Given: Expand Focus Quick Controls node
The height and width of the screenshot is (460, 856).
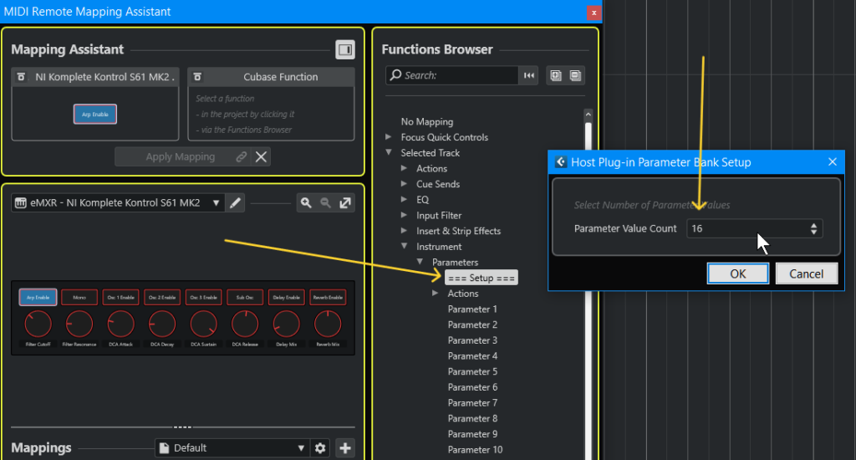Looking at the screenshot, I should point(388,136).
